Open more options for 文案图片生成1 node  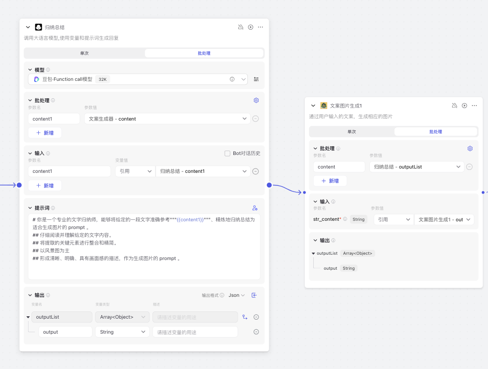click(474, 106)
